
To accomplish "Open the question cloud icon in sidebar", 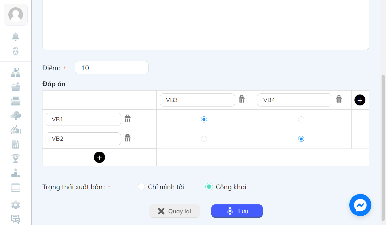I will 16,115.
